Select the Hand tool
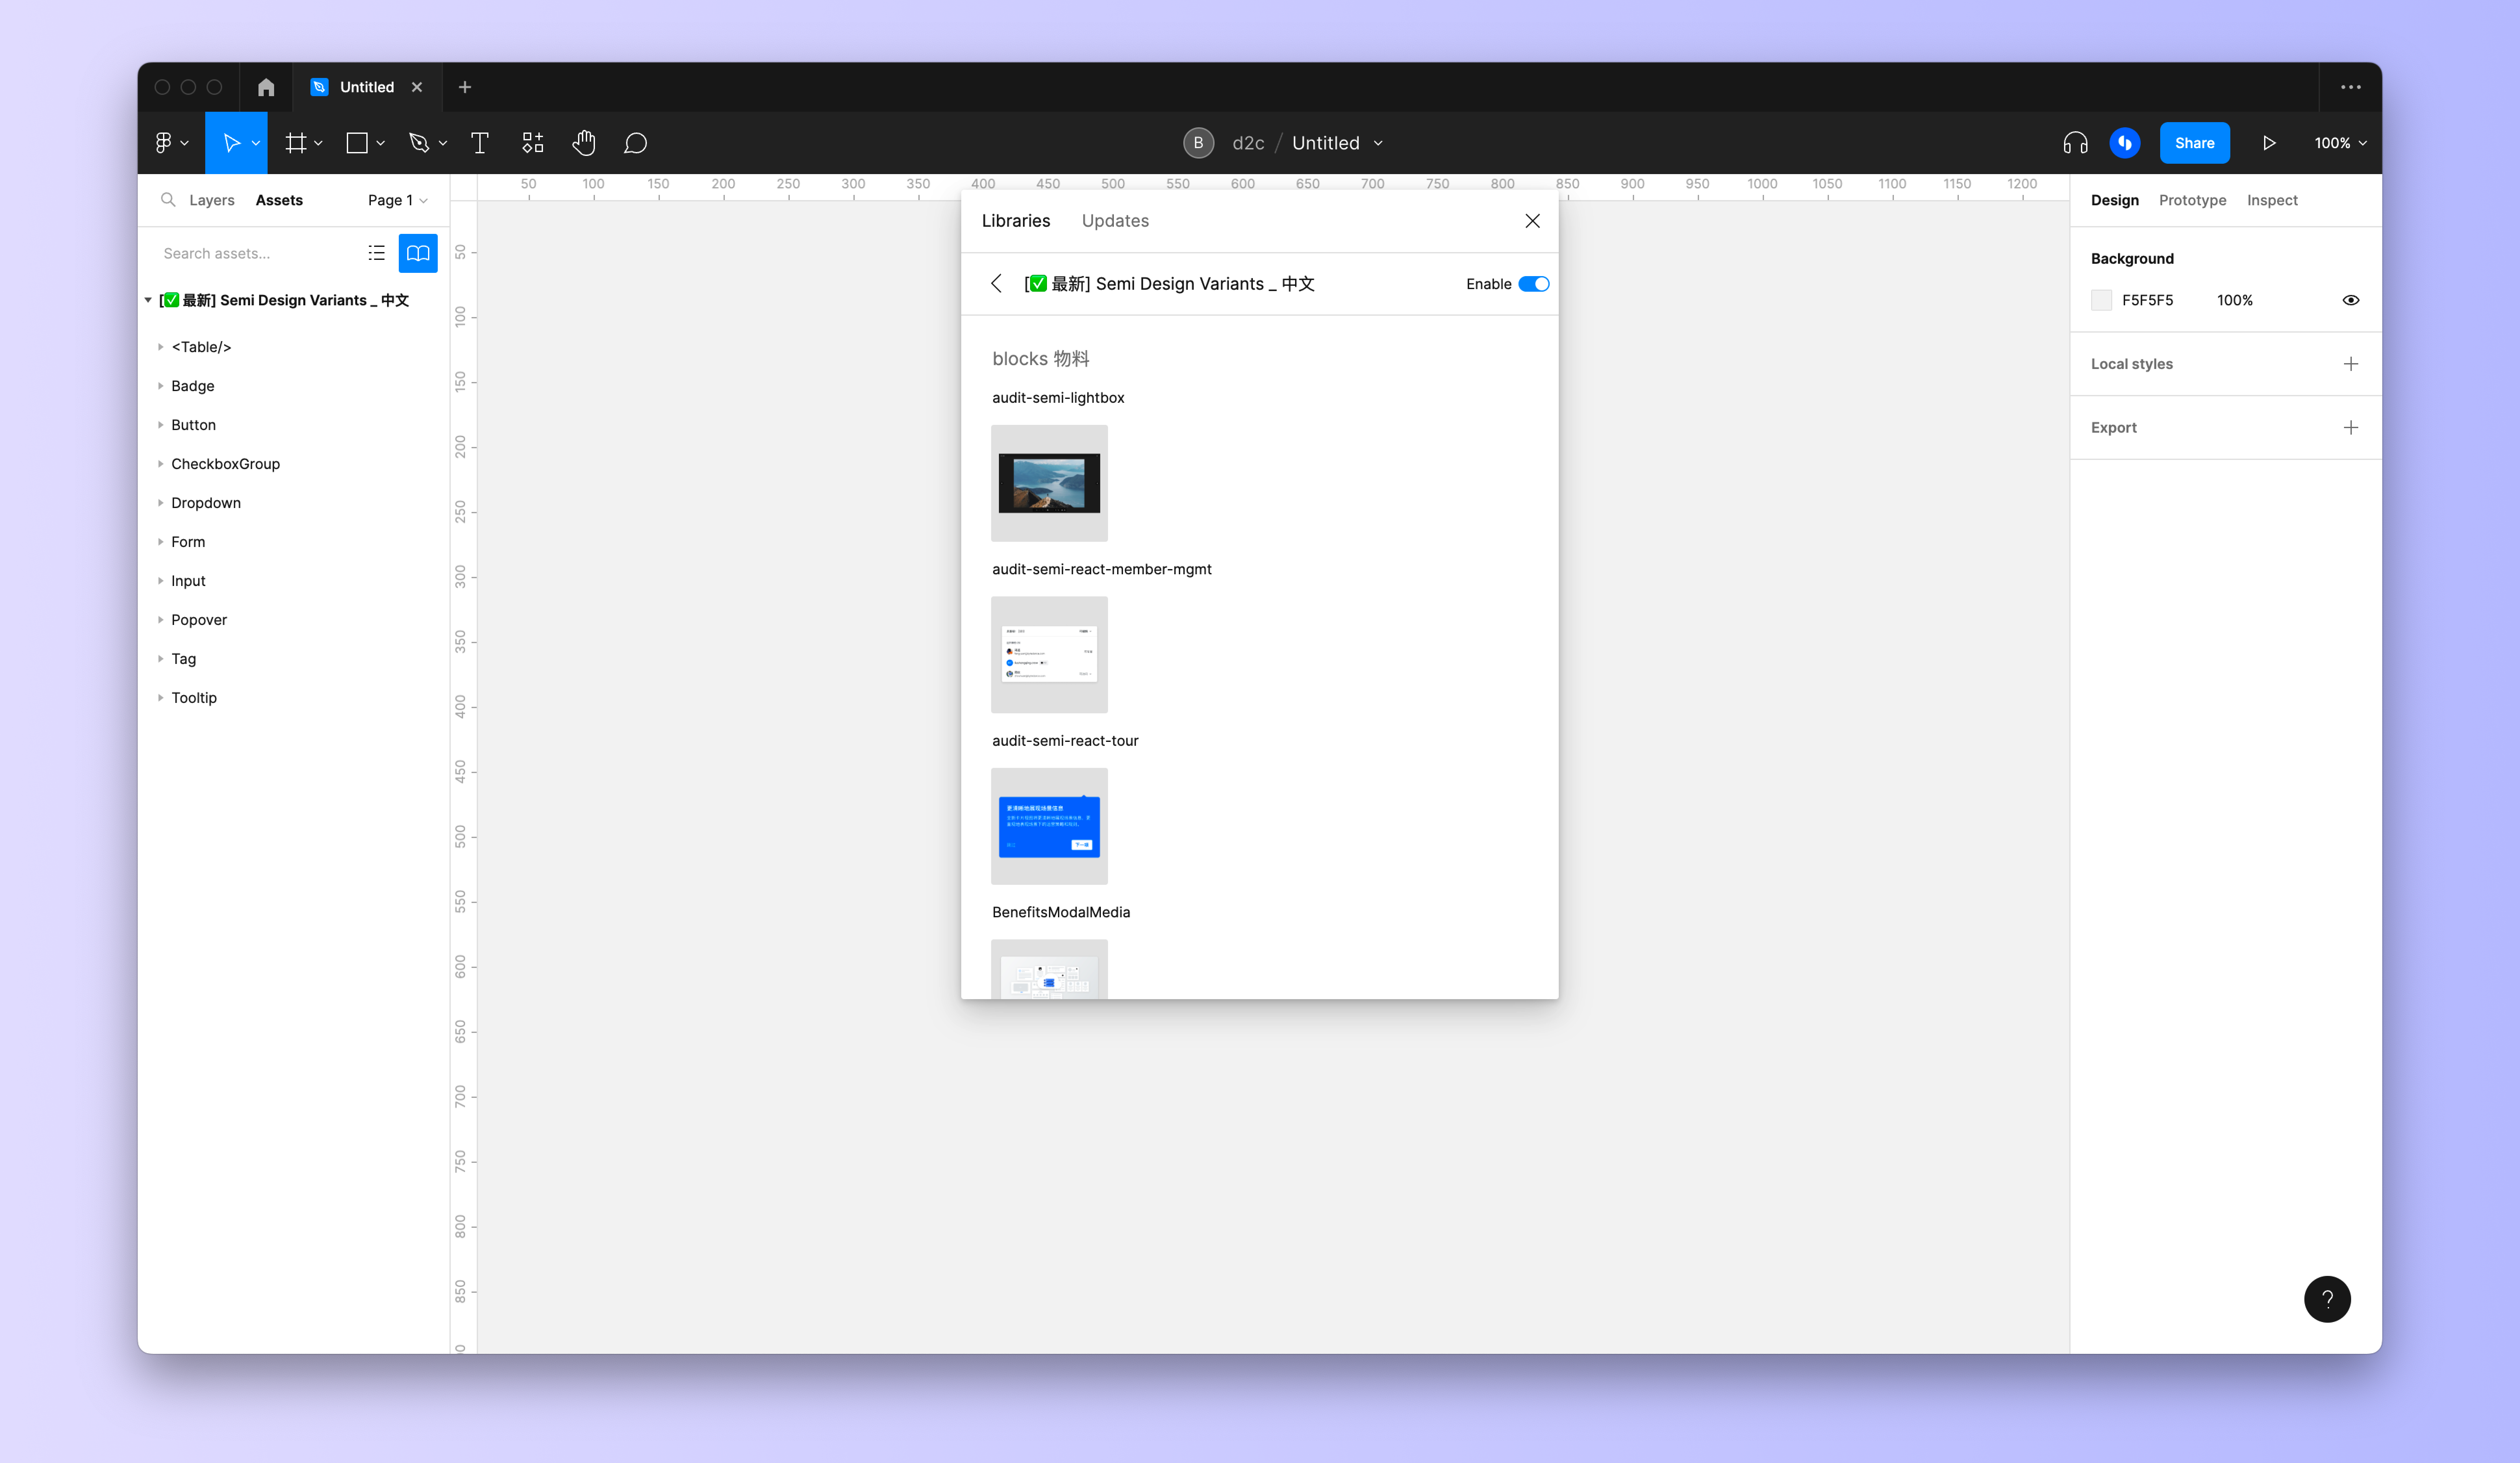 584,143
